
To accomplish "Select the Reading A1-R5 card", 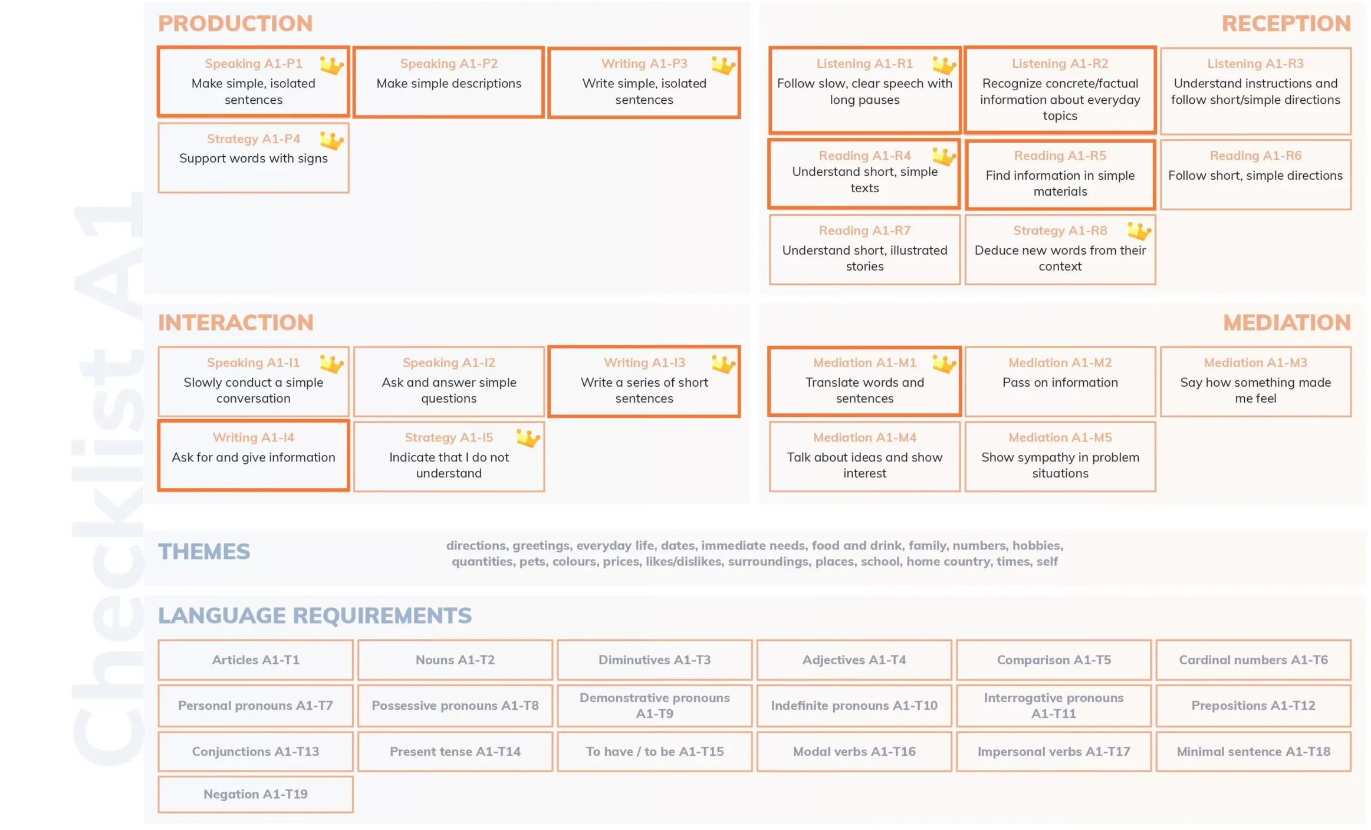I will [x=1060, y=174].
